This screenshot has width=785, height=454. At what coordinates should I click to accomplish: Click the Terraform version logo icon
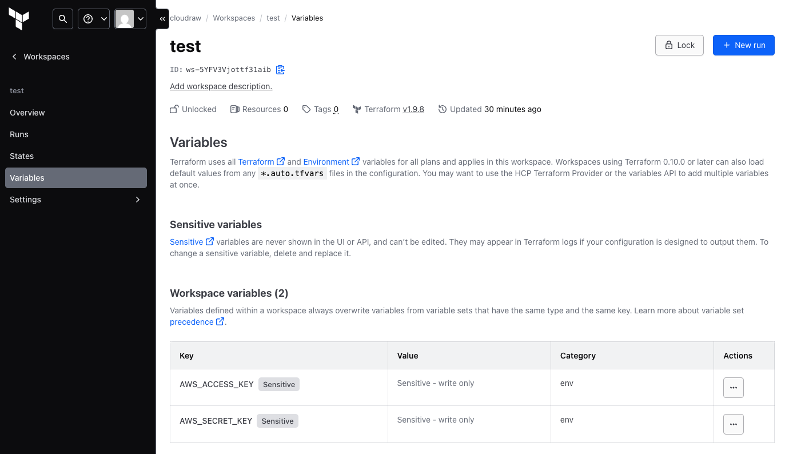[x=357, y=109]
